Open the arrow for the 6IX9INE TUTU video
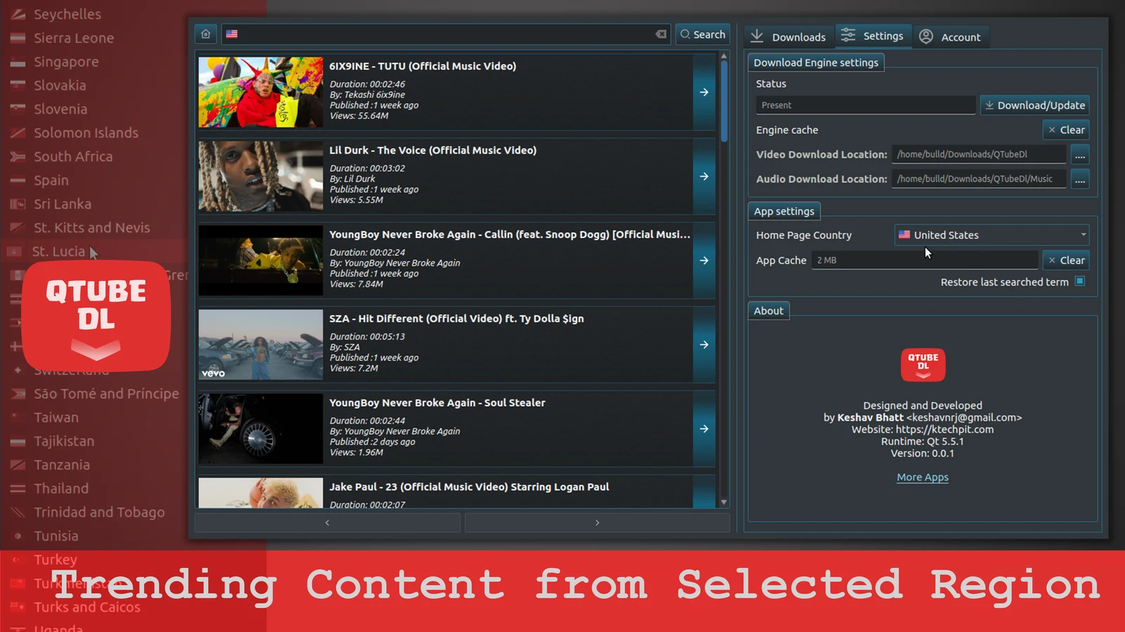The height and width of the screenshot is (632, 1125). [704, 92]
